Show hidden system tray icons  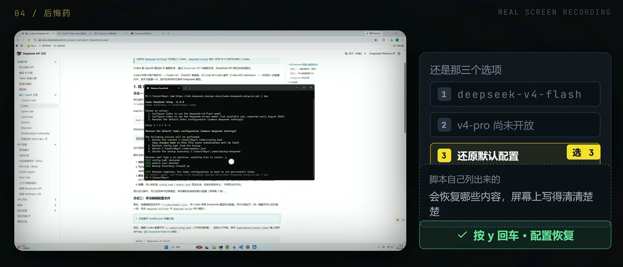click(x=379, y=247)
